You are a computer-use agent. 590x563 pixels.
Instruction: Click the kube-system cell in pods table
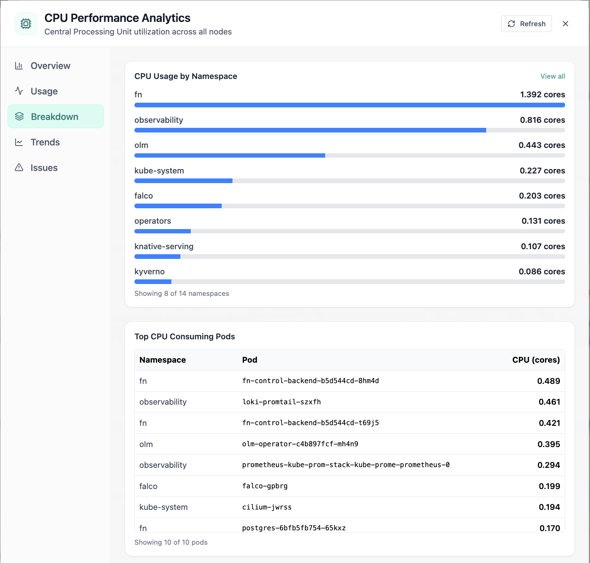click(163, 507)
